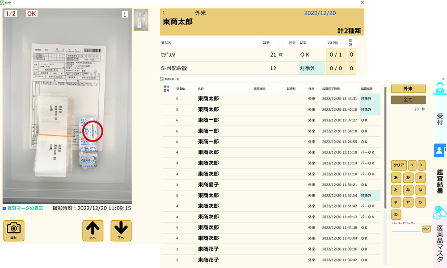Select row 東商次郎 at 13:13:14
Image resolution: width=447 pixels, height=268 pixels.
271,163
